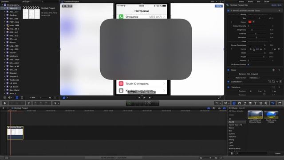Viewport: 284px width, 160px height.
Task: Open the Enhancements magic wand menu
Action: point(218,103)
